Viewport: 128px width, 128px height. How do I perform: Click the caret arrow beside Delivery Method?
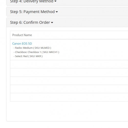pos(55,1)
